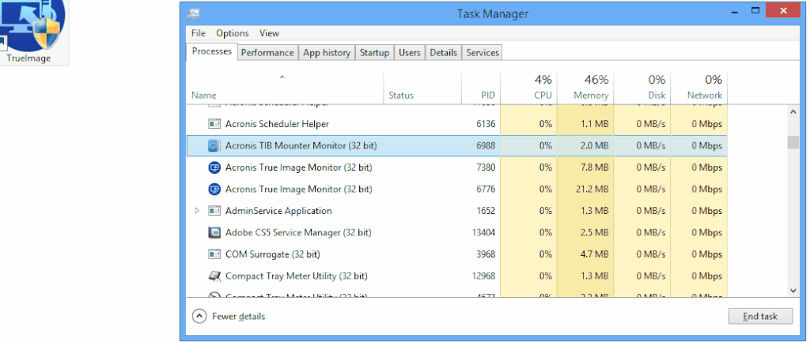Image resolution: width=810 pixels, height=342 pixels.
Task: Click PID value 13404
Action: pyautogui.click(x=483, y=233)
